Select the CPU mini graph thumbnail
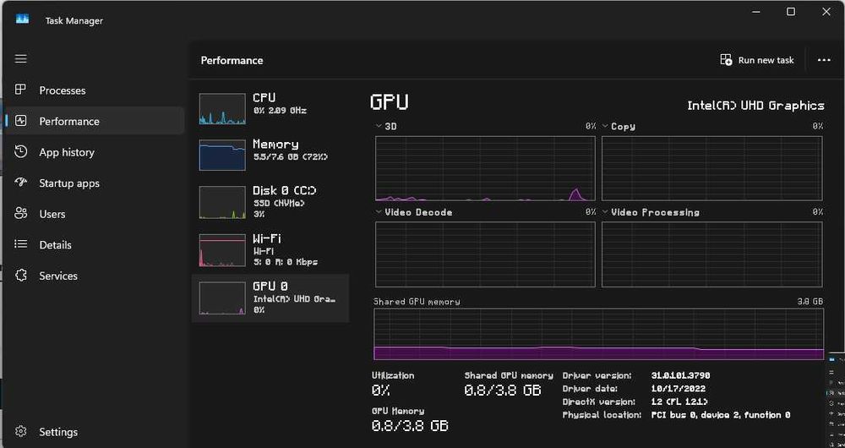The width and height of the screenshot is (845, 448). click(x=222, y=109)
